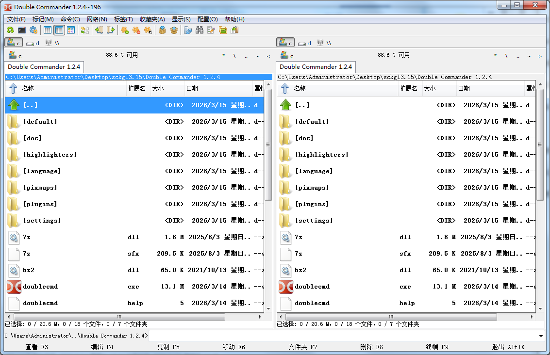Click the unselect group minus icon

[x=136, y=30]
